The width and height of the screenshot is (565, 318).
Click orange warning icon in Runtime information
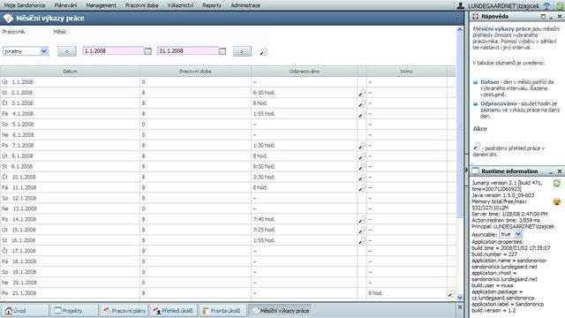pos(557,201)
